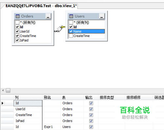This screenshot has width=164, height=130.
Task: Click the 表 column header
Action: pos(72,97)
